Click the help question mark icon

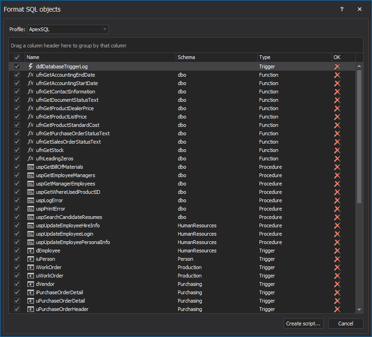coord(342,9)
